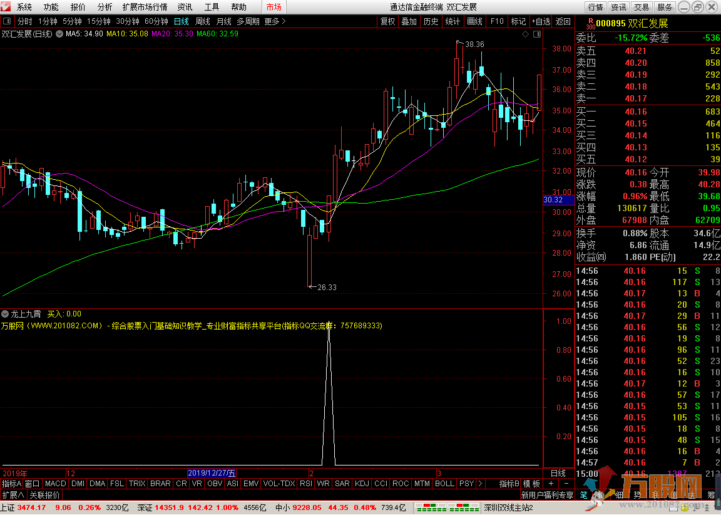Select the 月线 monthly period
721x515 pixels.
224,21
